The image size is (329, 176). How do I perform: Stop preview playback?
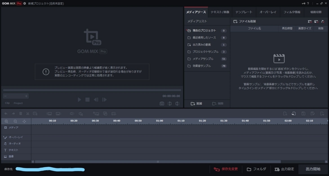[x=87, y=100]
